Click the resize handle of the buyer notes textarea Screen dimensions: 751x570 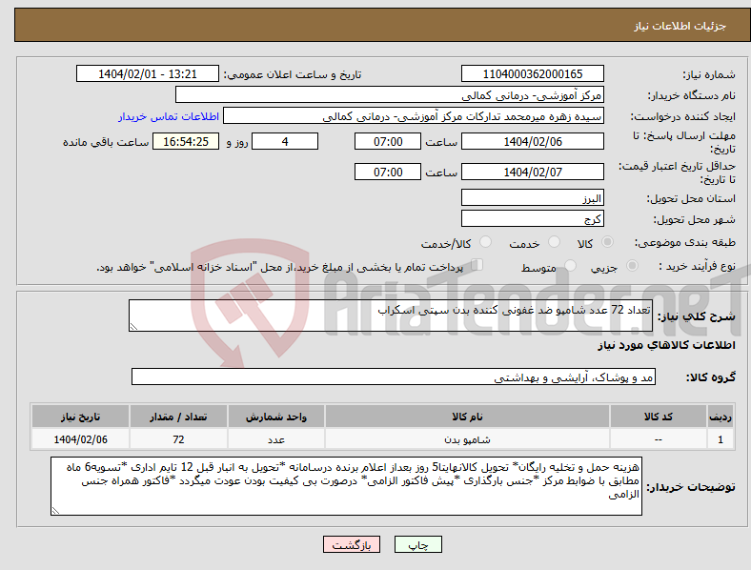55,511
